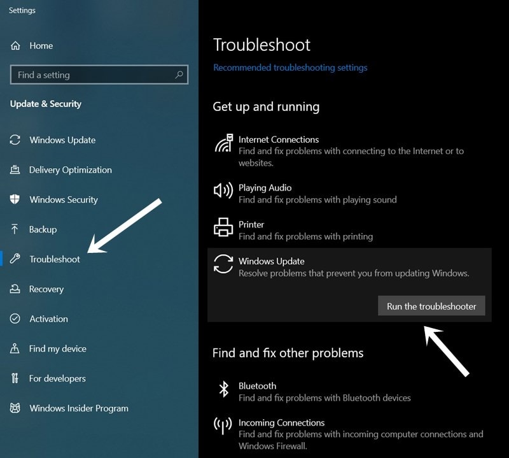The width and height of the screenshot is (509, 458).
Task: Open the Recovery settings page
Action: pyautogui.click(x=46, y=289)
